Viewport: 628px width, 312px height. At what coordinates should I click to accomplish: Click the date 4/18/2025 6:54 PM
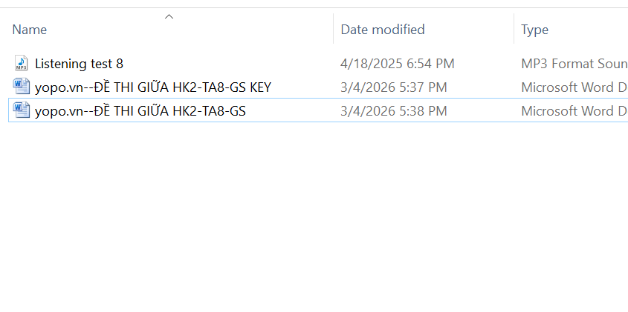[x=398, y=64]
